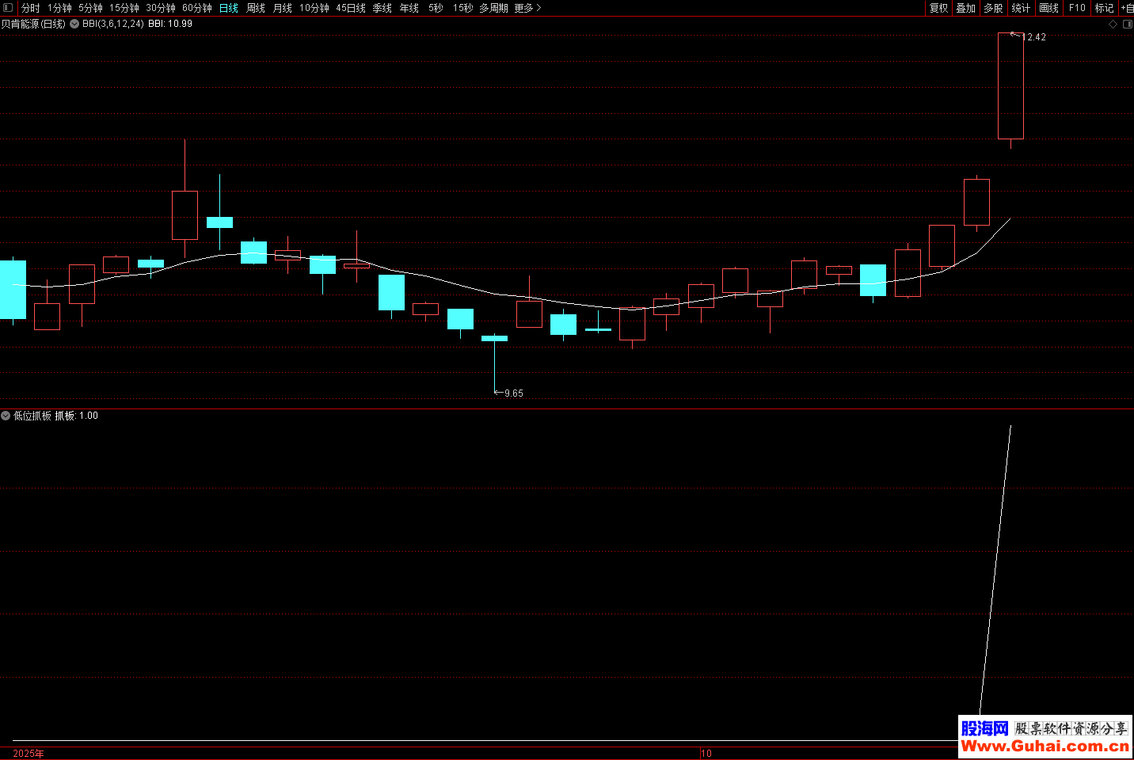
Task: Expand 低位抓板 indicator dropdown arrow
Action: pyautogui.click(x=6, y=416)
